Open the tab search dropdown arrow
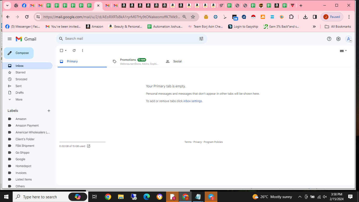 point(7,6)
